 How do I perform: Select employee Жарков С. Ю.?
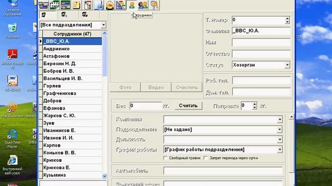[72, 116]
